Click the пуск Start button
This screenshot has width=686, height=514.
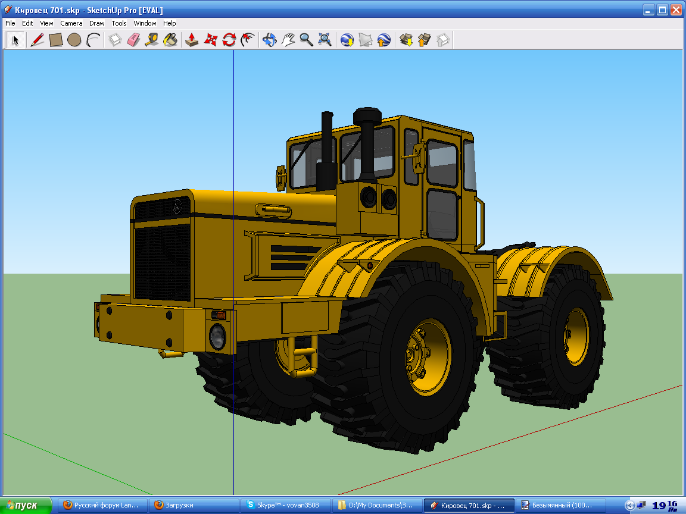pyautogui.click(x=26, y=505)
